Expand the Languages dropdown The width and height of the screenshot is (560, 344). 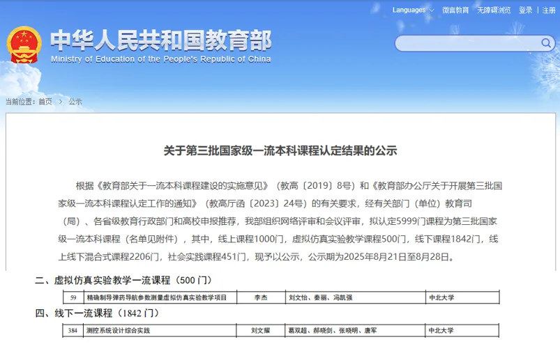tap(411, 10)
